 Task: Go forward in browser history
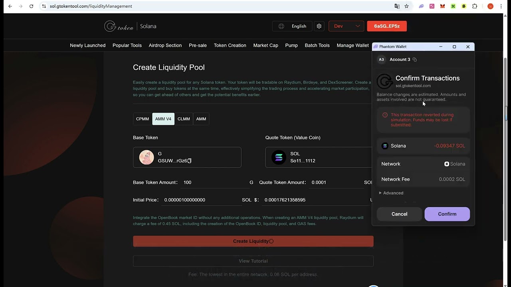pos(21,6)
